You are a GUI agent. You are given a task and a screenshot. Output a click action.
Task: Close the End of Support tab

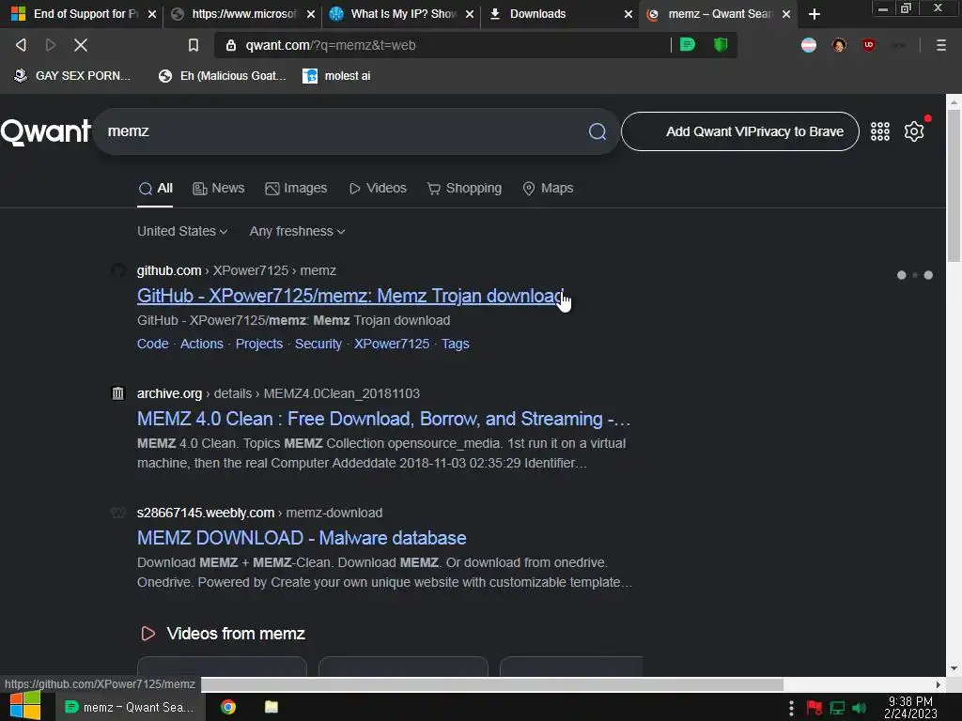[x=152, y=14]
